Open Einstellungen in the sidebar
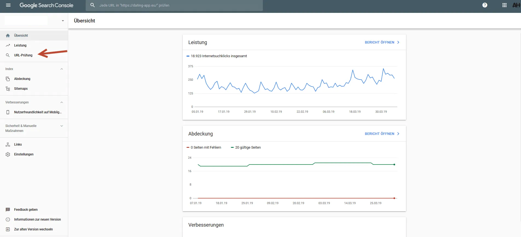Screen dimensions: 521x237 [x=34, y=154]
